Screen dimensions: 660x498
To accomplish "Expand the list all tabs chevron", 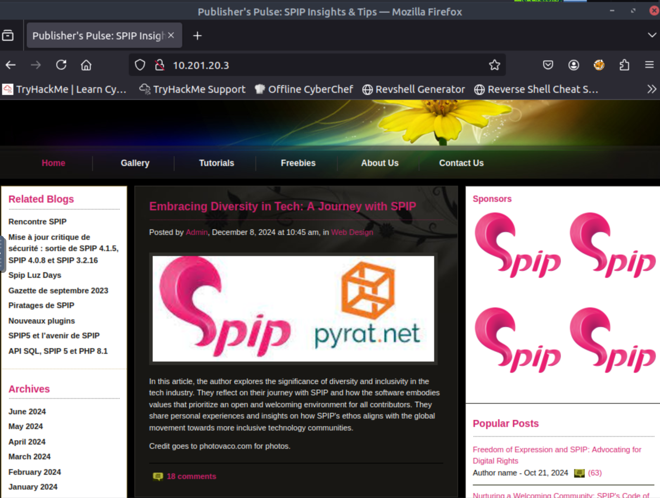I will (x=652, y=35).
